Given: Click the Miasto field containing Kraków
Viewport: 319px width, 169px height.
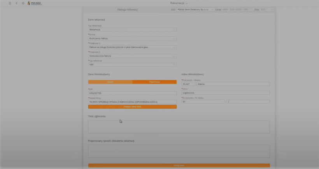Looking at the screenshot, I should (x=233, y=84).
